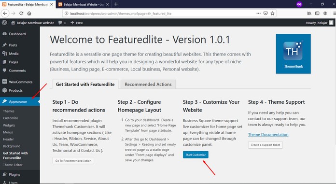Switch to the Belajar Membuat Website browser tab
This screenshot has width=336, height=184.
tap(84, 4)
